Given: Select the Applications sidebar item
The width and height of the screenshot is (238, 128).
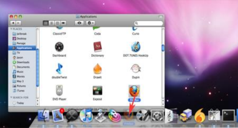Looking at the screenshot, I should tap(22, 48).
